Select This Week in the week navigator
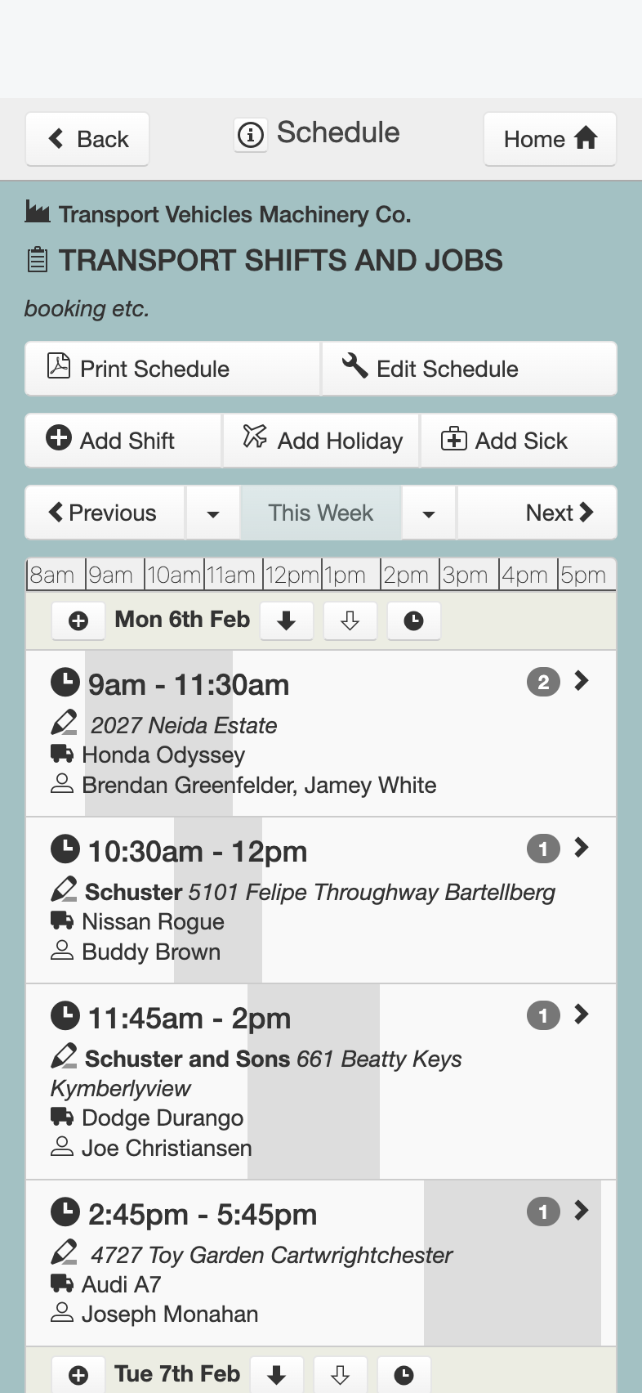The width and height of the screenshot is (642, 1393). (x=321, y=513)
